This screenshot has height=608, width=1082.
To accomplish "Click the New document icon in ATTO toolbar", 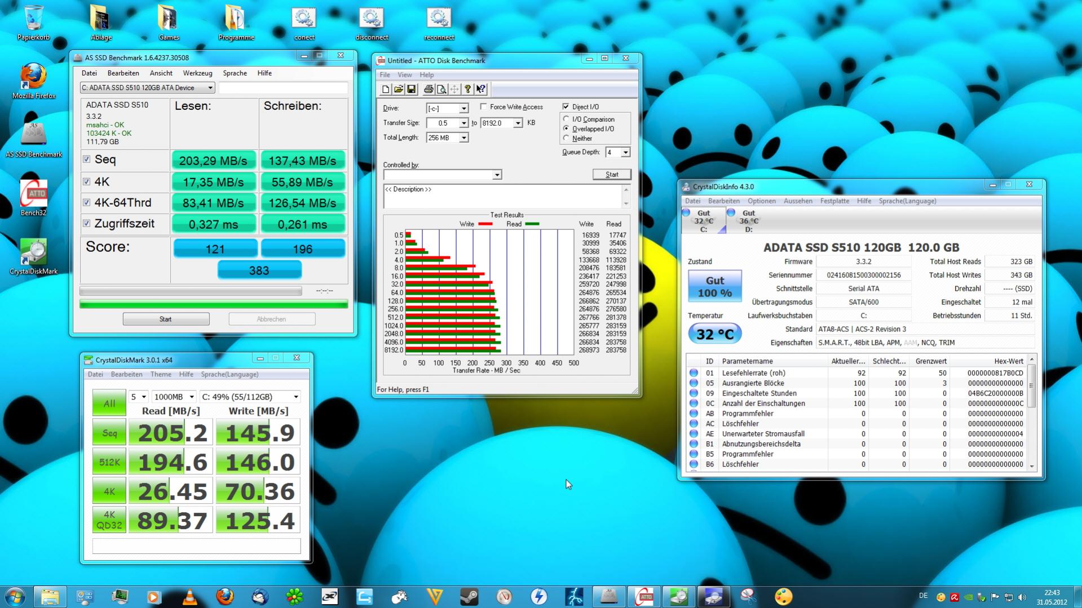I will (x=385, y=89).
